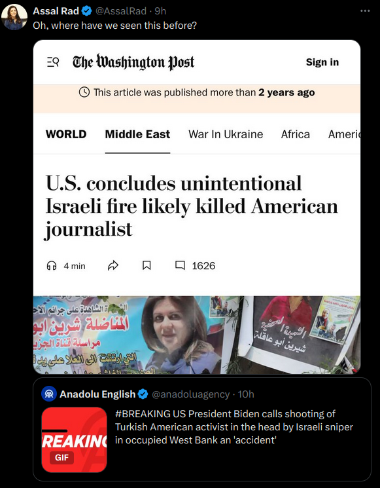
Task: Click the Anadolu English avatar logo
Action: [49, 394]
